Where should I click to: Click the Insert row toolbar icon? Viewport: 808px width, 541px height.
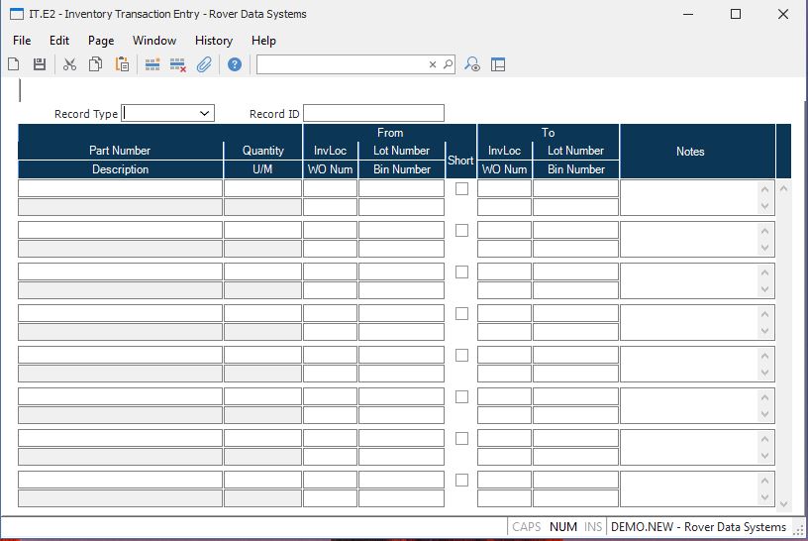tap(152, 64)
